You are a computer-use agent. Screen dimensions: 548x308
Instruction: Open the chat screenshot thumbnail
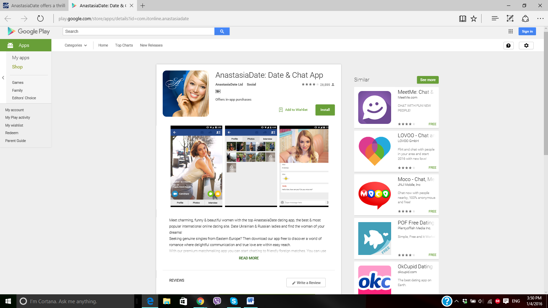click(x=304, y=166)
